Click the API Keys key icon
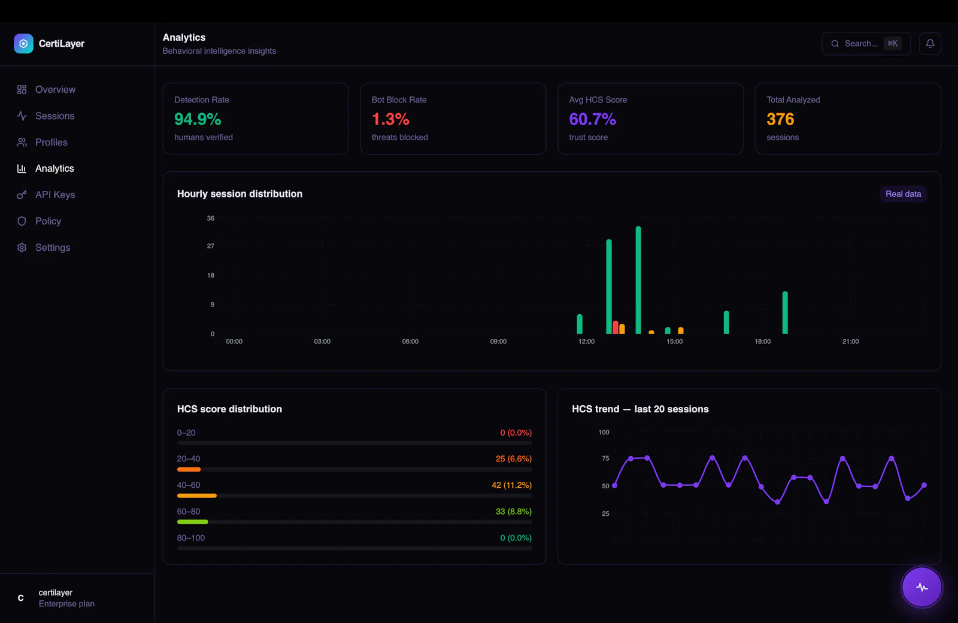 (22, 195)
